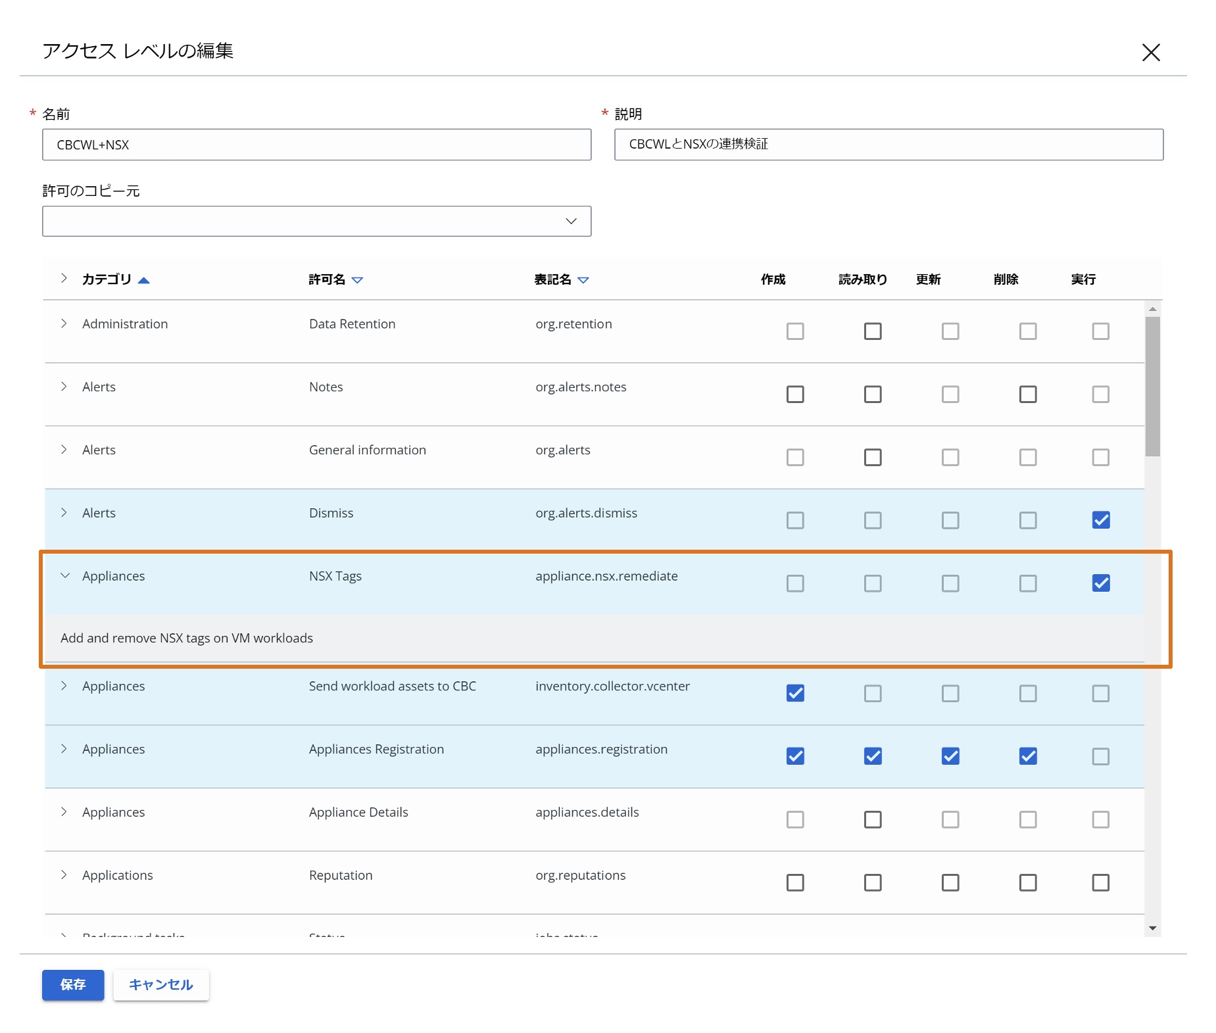The width and height of the screenshot is (1216, 1033).
Task: Close the access level edit dialog
Action: (x=1150, y=53)
